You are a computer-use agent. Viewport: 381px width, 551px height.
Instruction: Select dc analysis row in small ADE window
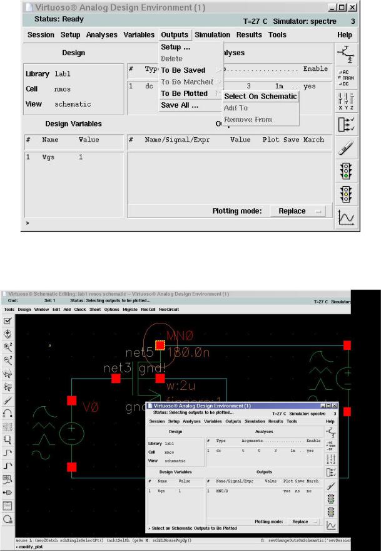[264, 451]
